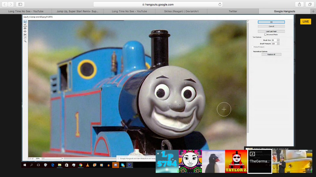
Task: Select the Google Hangouts tab
Action: click(x=285, y=11)
